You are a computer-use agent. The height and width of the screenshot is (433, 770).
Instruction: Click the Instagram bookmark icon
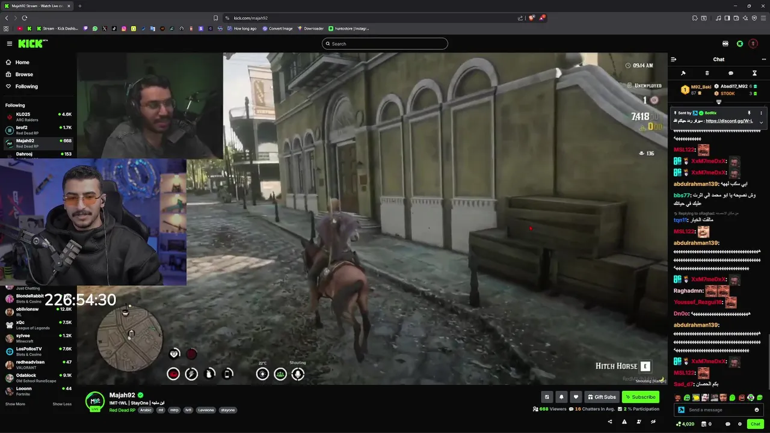coord(124,28)
